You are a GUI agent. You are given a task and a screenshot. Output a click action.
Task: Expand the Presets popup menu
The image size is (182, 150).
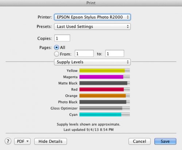92,27
